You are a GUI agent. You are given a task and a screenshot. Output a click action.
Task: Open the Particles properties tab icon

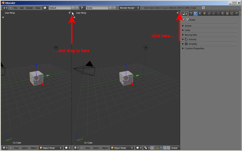pyautogui.click(x=232, y=14)
